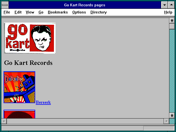
Task: Open the Go menu
Action: pyautogui.click(x=41, y=12)
